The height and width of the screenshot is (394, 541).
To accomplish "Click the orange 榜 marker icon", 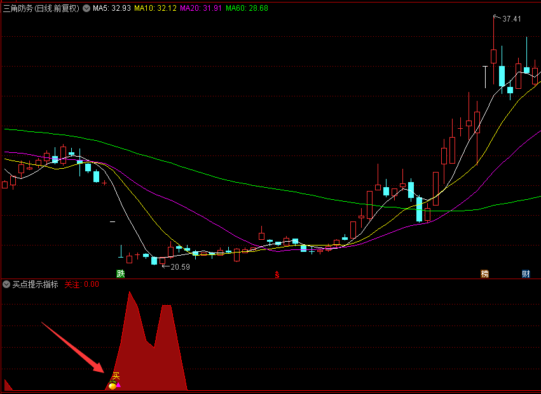I will (485, 274).
